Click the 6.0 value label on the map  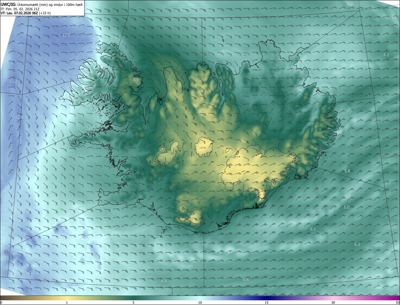click(347, 207)
